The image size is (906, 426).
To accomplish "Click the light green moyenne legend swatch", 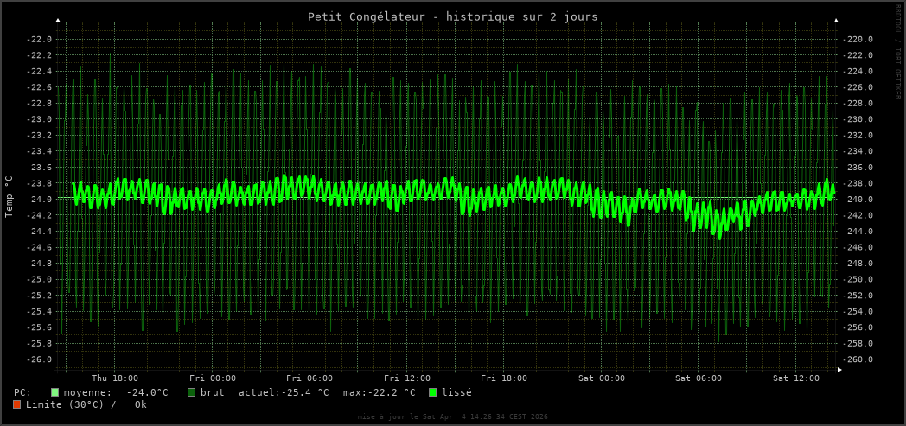I will click(55, 392).
